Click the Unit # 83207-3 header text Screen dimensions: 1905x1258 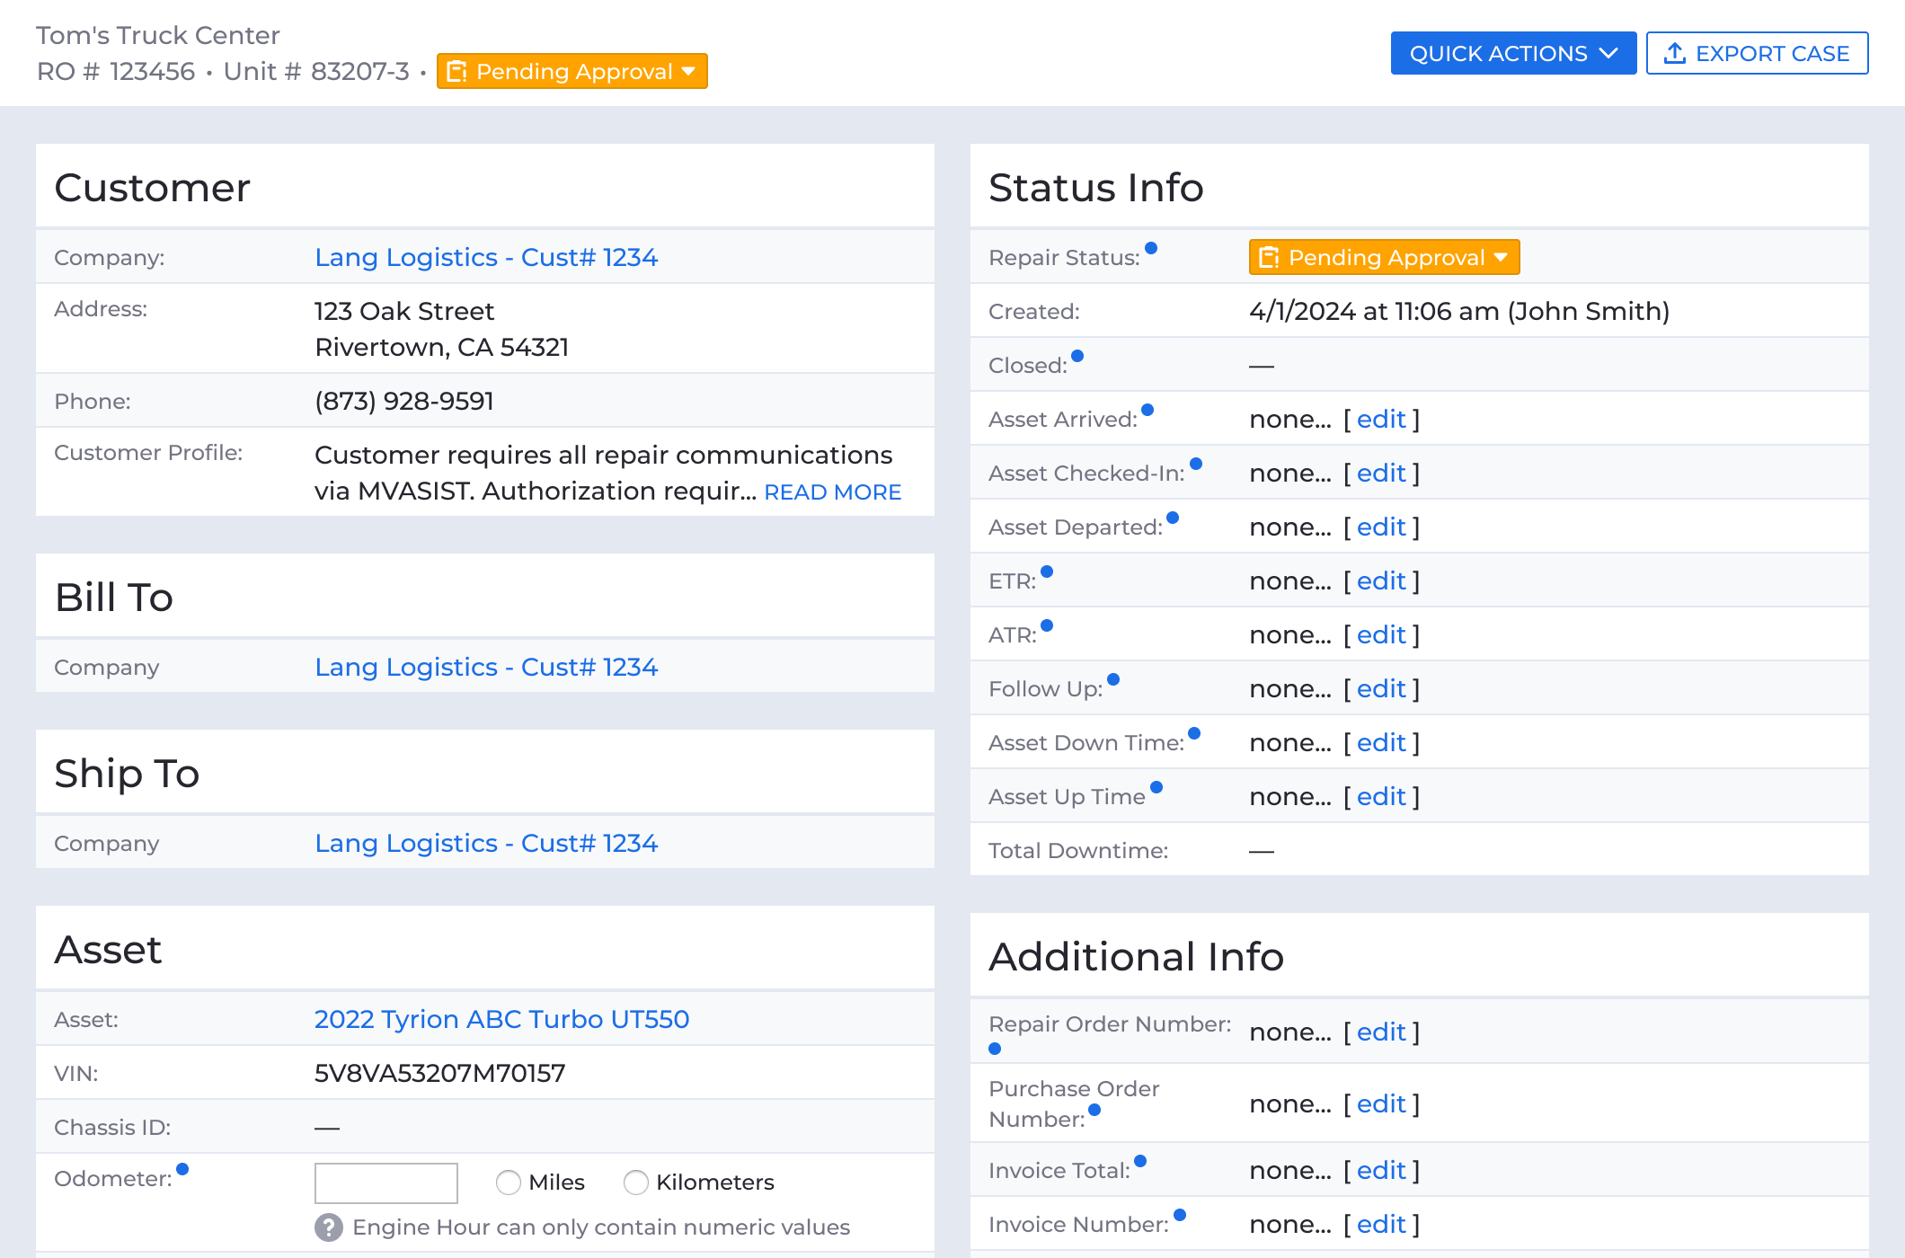(x=316, y=71)
